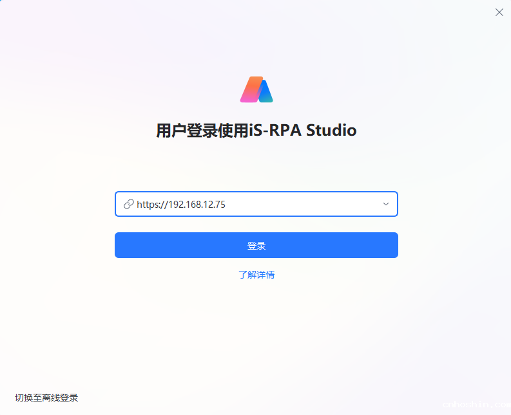
Task: Click the chain link icon in address field
Action: pos(128,205)
